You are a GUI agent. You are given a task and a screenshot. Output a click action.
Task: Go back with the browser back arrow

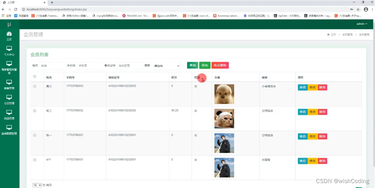3,9
